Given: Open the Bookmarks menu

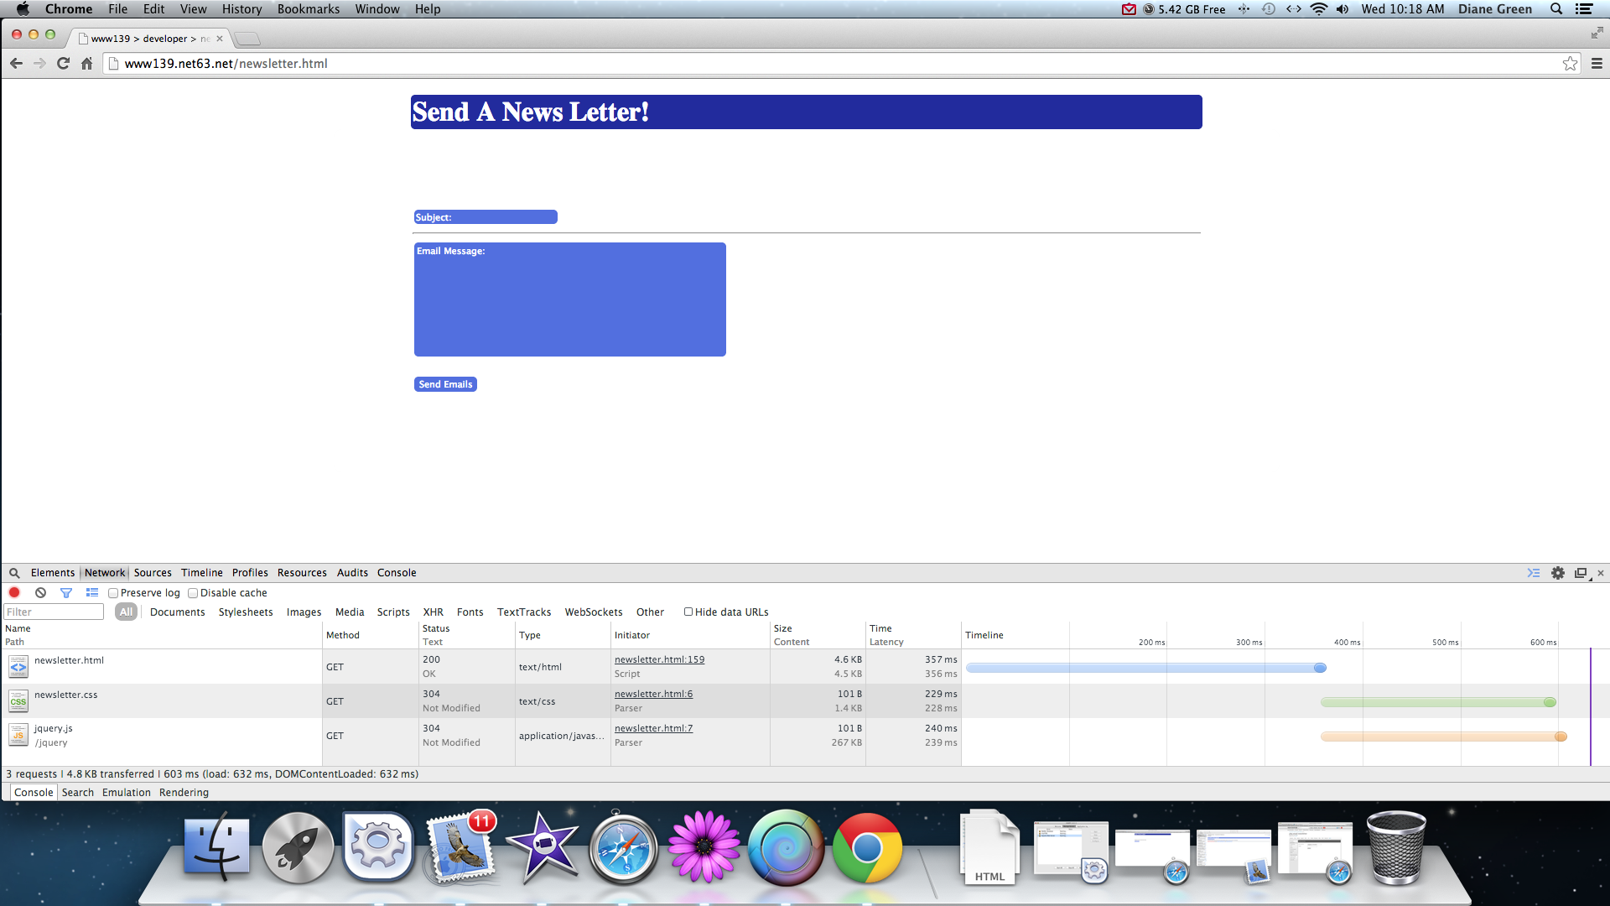Looking at the screenshot, I should [x=308, y=9].
